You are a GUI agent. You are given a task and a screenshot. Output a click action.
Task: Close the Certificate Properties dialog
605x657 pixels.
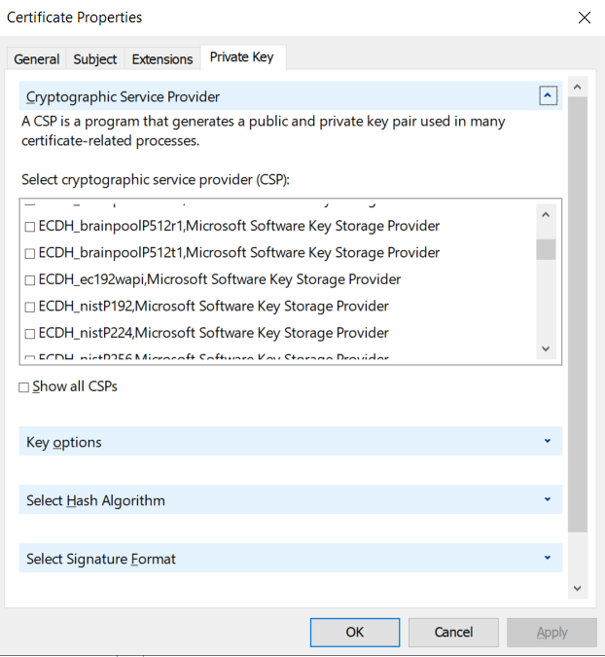tap(584, 18)
